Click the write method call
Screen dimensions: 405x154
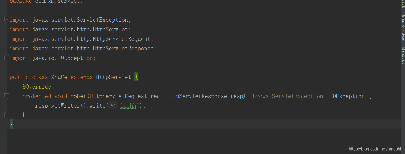point(97,106)
